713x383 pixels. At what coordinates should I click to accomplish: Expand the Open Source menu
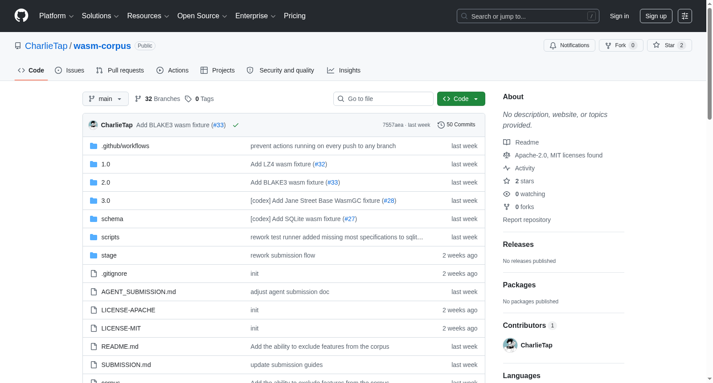(202, 16)
